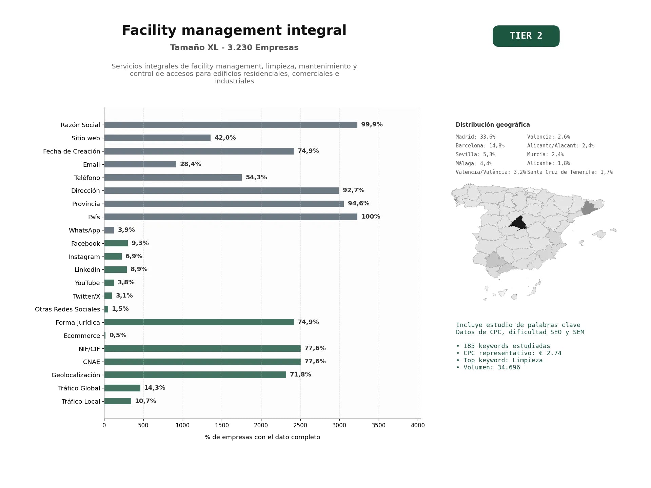The height and width of the screenshot is (488, 651).
Task: Click 'Málaga: 4,4%' entry
Action: pyautogui.click(x=474, y=163)
